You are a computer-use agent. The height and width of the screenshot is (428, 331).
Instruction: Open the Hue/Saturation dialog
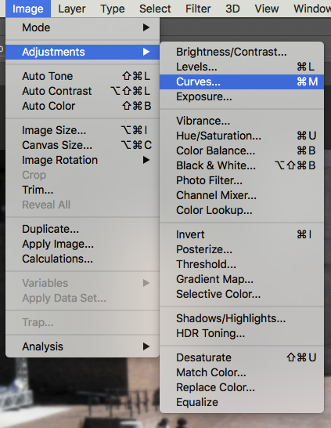[x=242, y=136]
